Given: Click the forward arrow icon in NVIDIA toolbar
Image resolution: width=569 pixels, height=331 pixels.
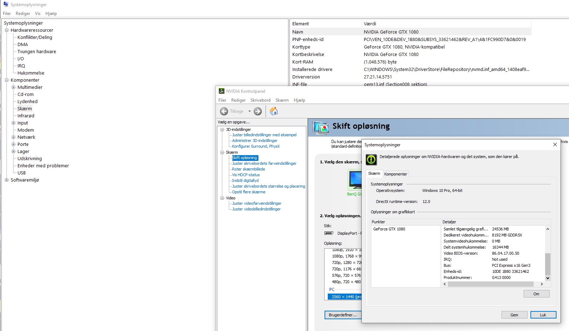Looking at the screenshot, I should [258, 111].
